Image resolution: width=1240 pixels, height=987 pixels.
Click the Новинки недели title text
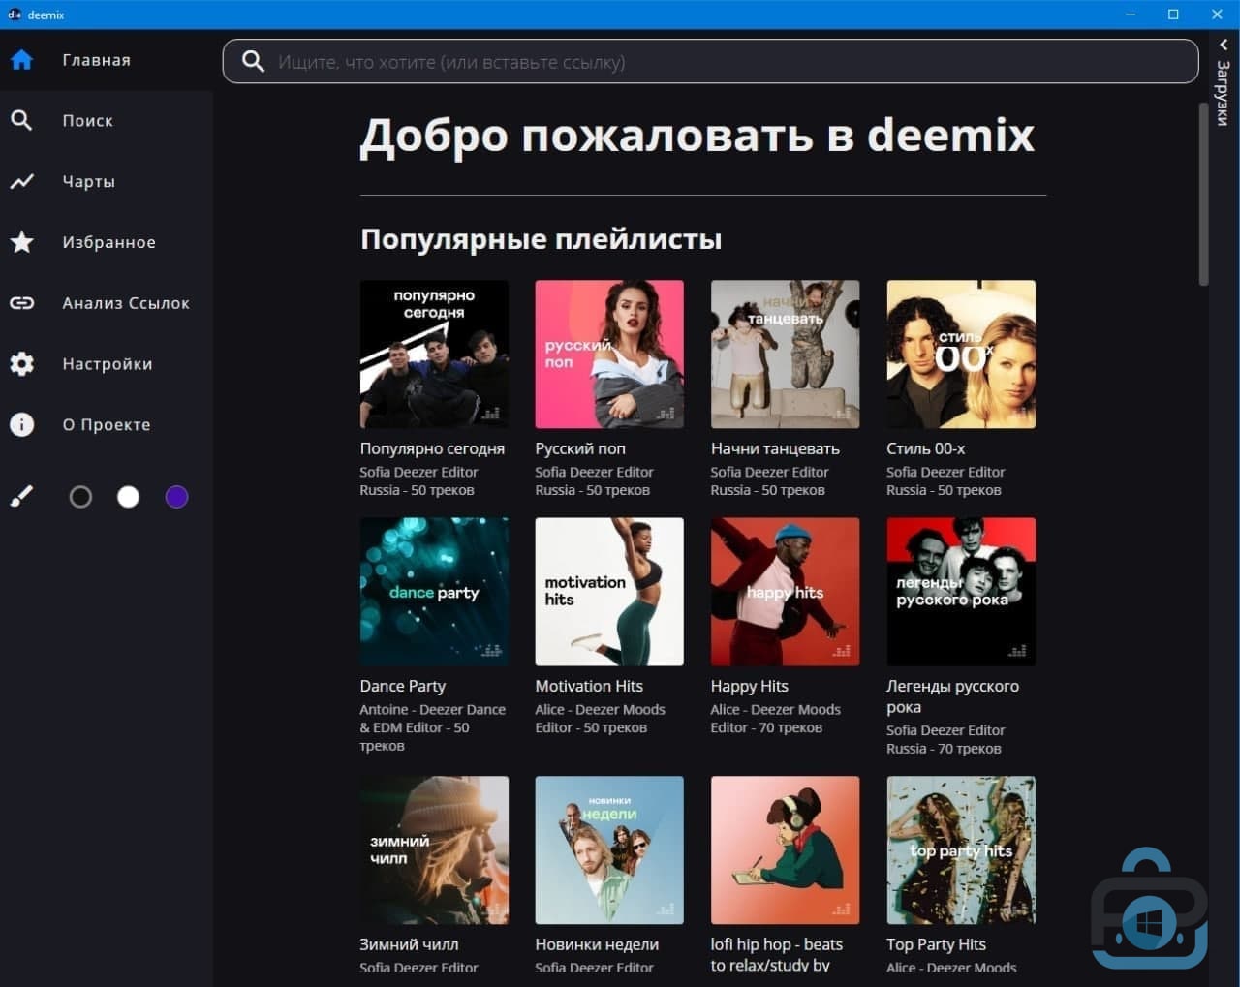pos(597,944)
